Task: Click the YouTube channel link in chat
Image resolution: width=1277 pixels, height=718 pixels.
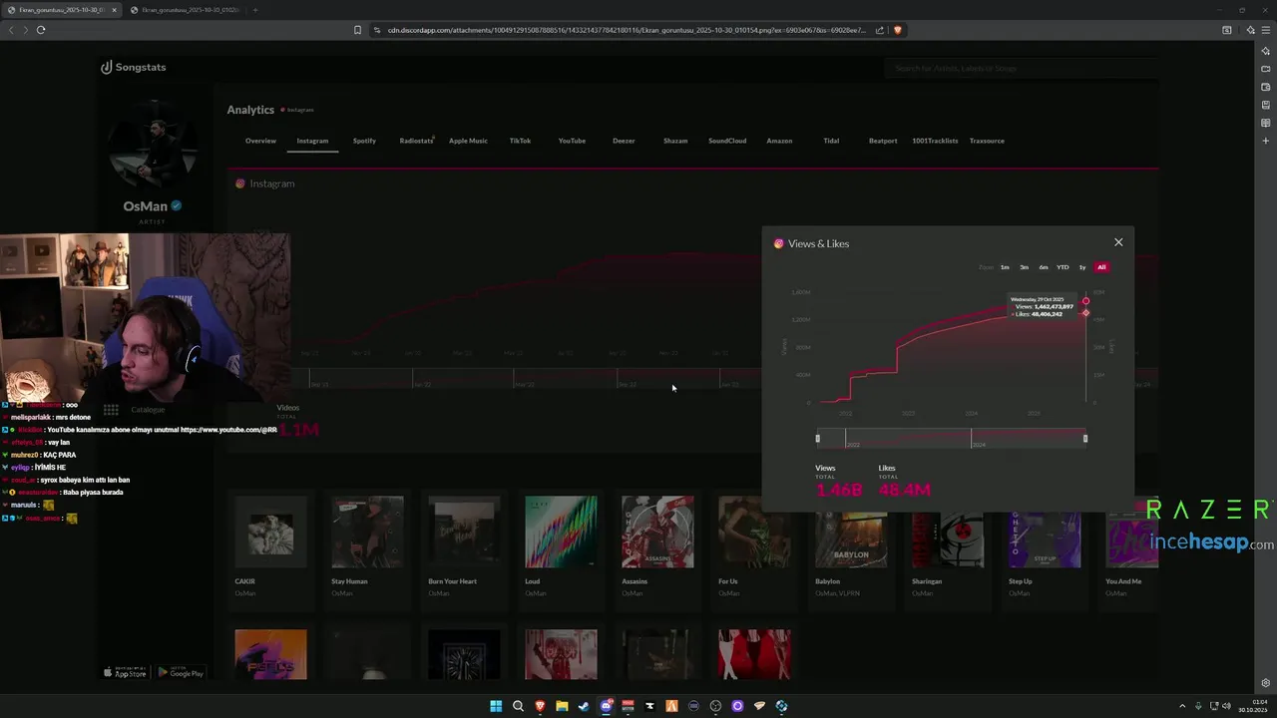Action: tap(228, 430)
